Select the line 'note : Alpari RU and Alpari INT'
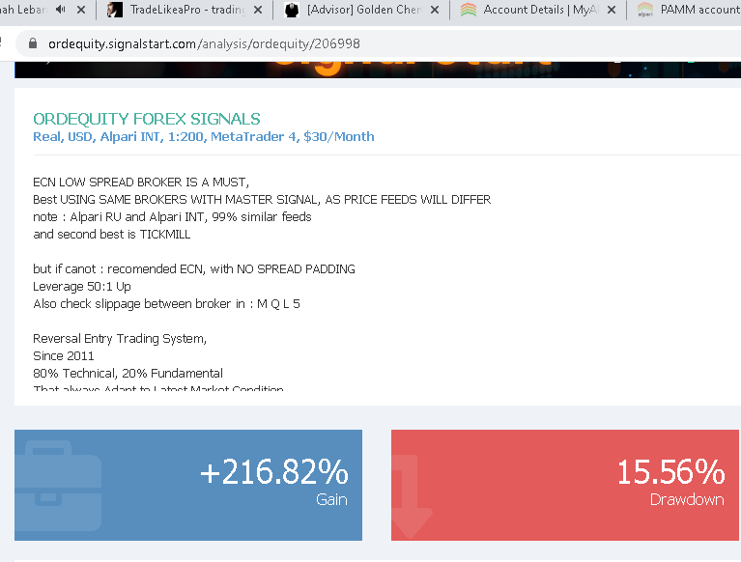This screenshot has width=741, height=562. [x=172, y=217]
